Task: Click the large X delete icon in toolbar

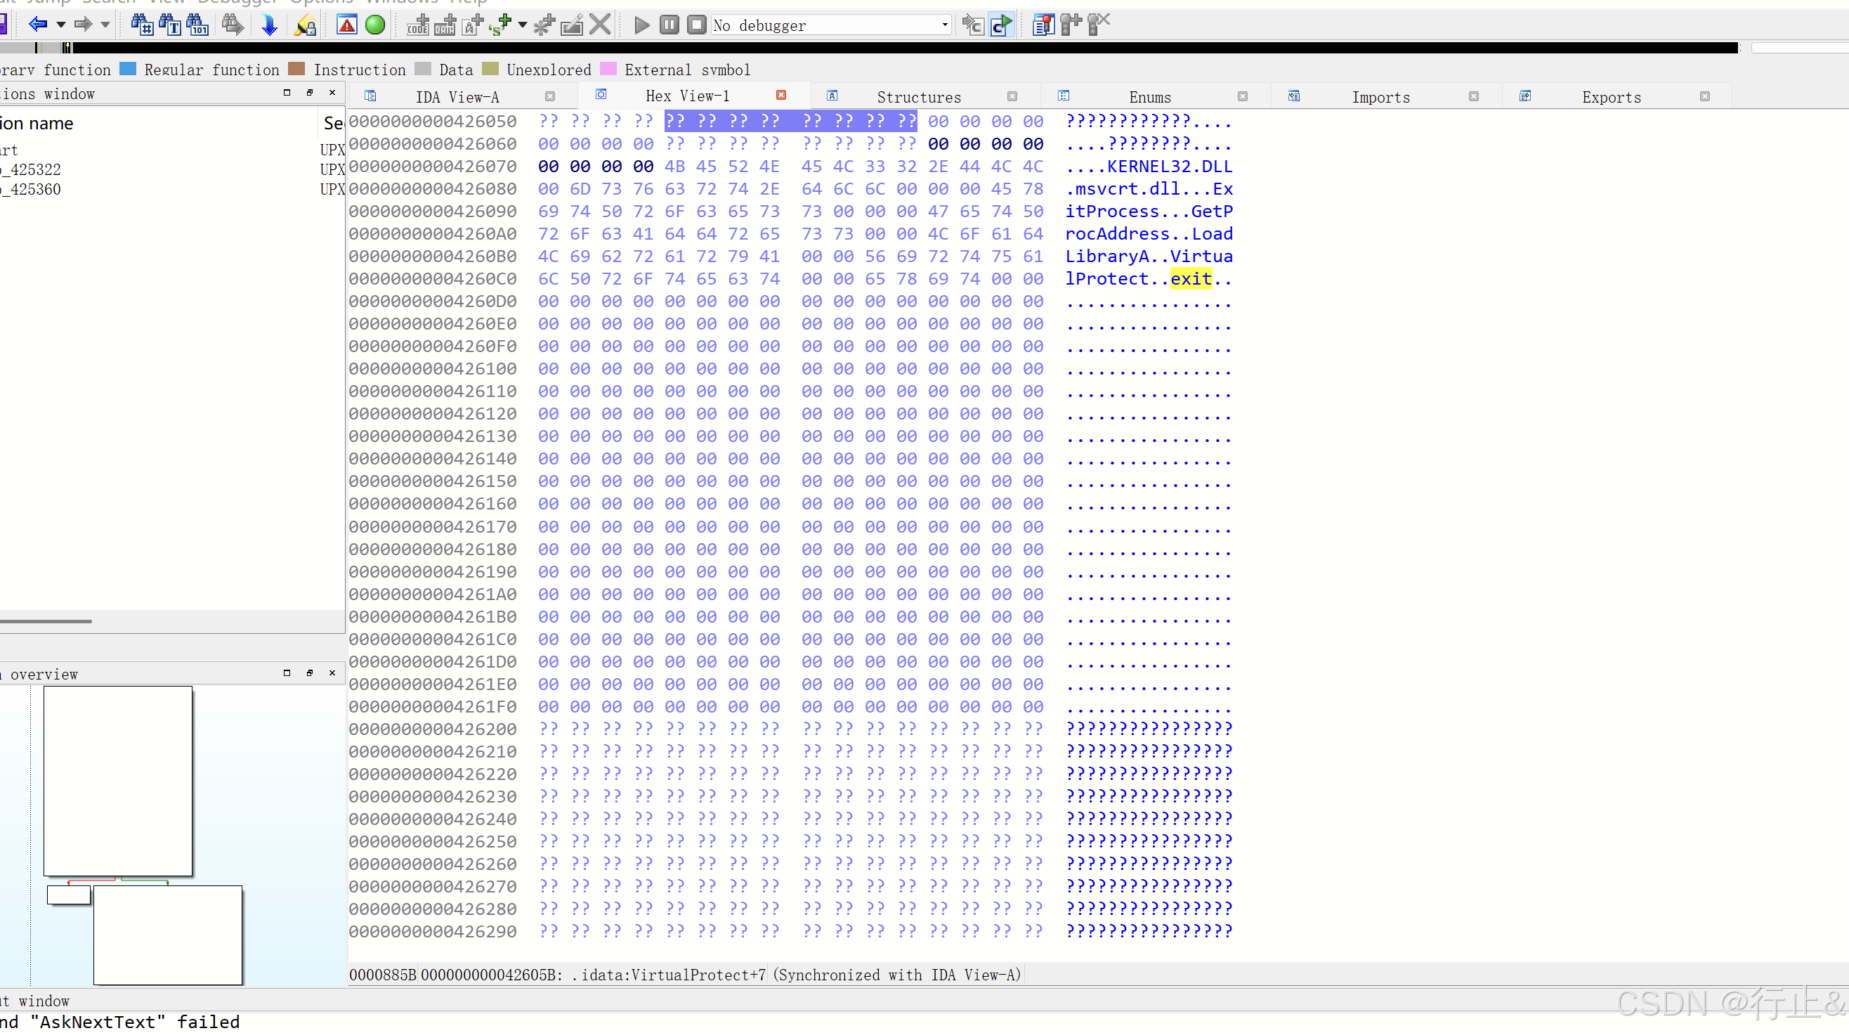Action: (599, 25)
